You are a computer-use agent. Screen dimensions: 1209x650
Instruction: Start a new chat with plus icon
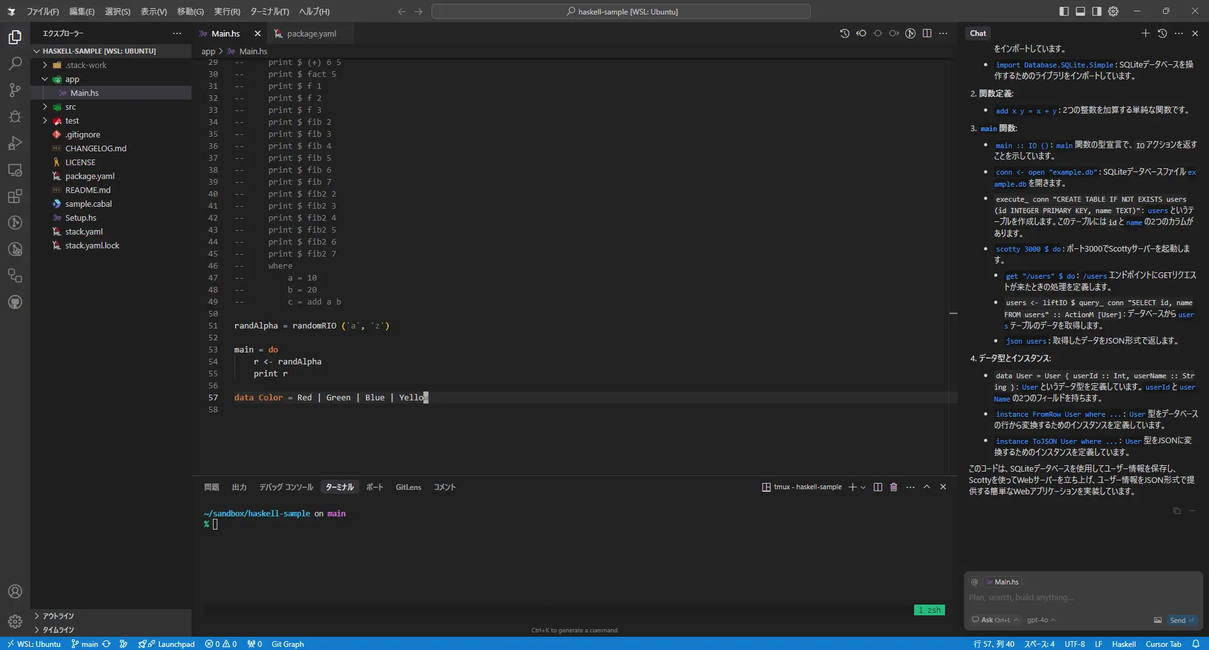coord(1145,33)
